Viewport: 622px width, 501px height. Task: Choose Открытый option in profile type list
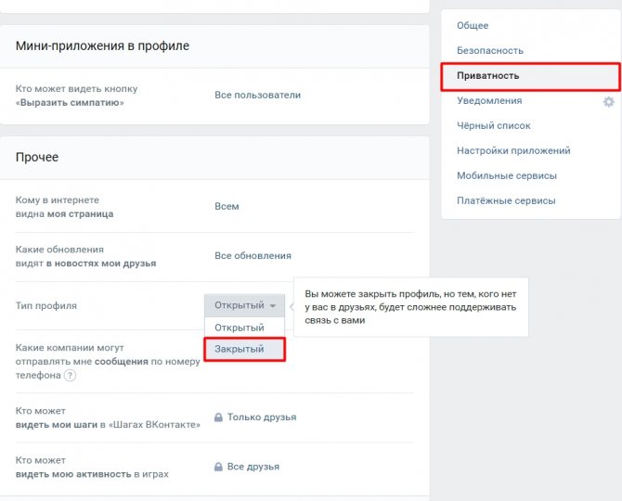(244, 328)
